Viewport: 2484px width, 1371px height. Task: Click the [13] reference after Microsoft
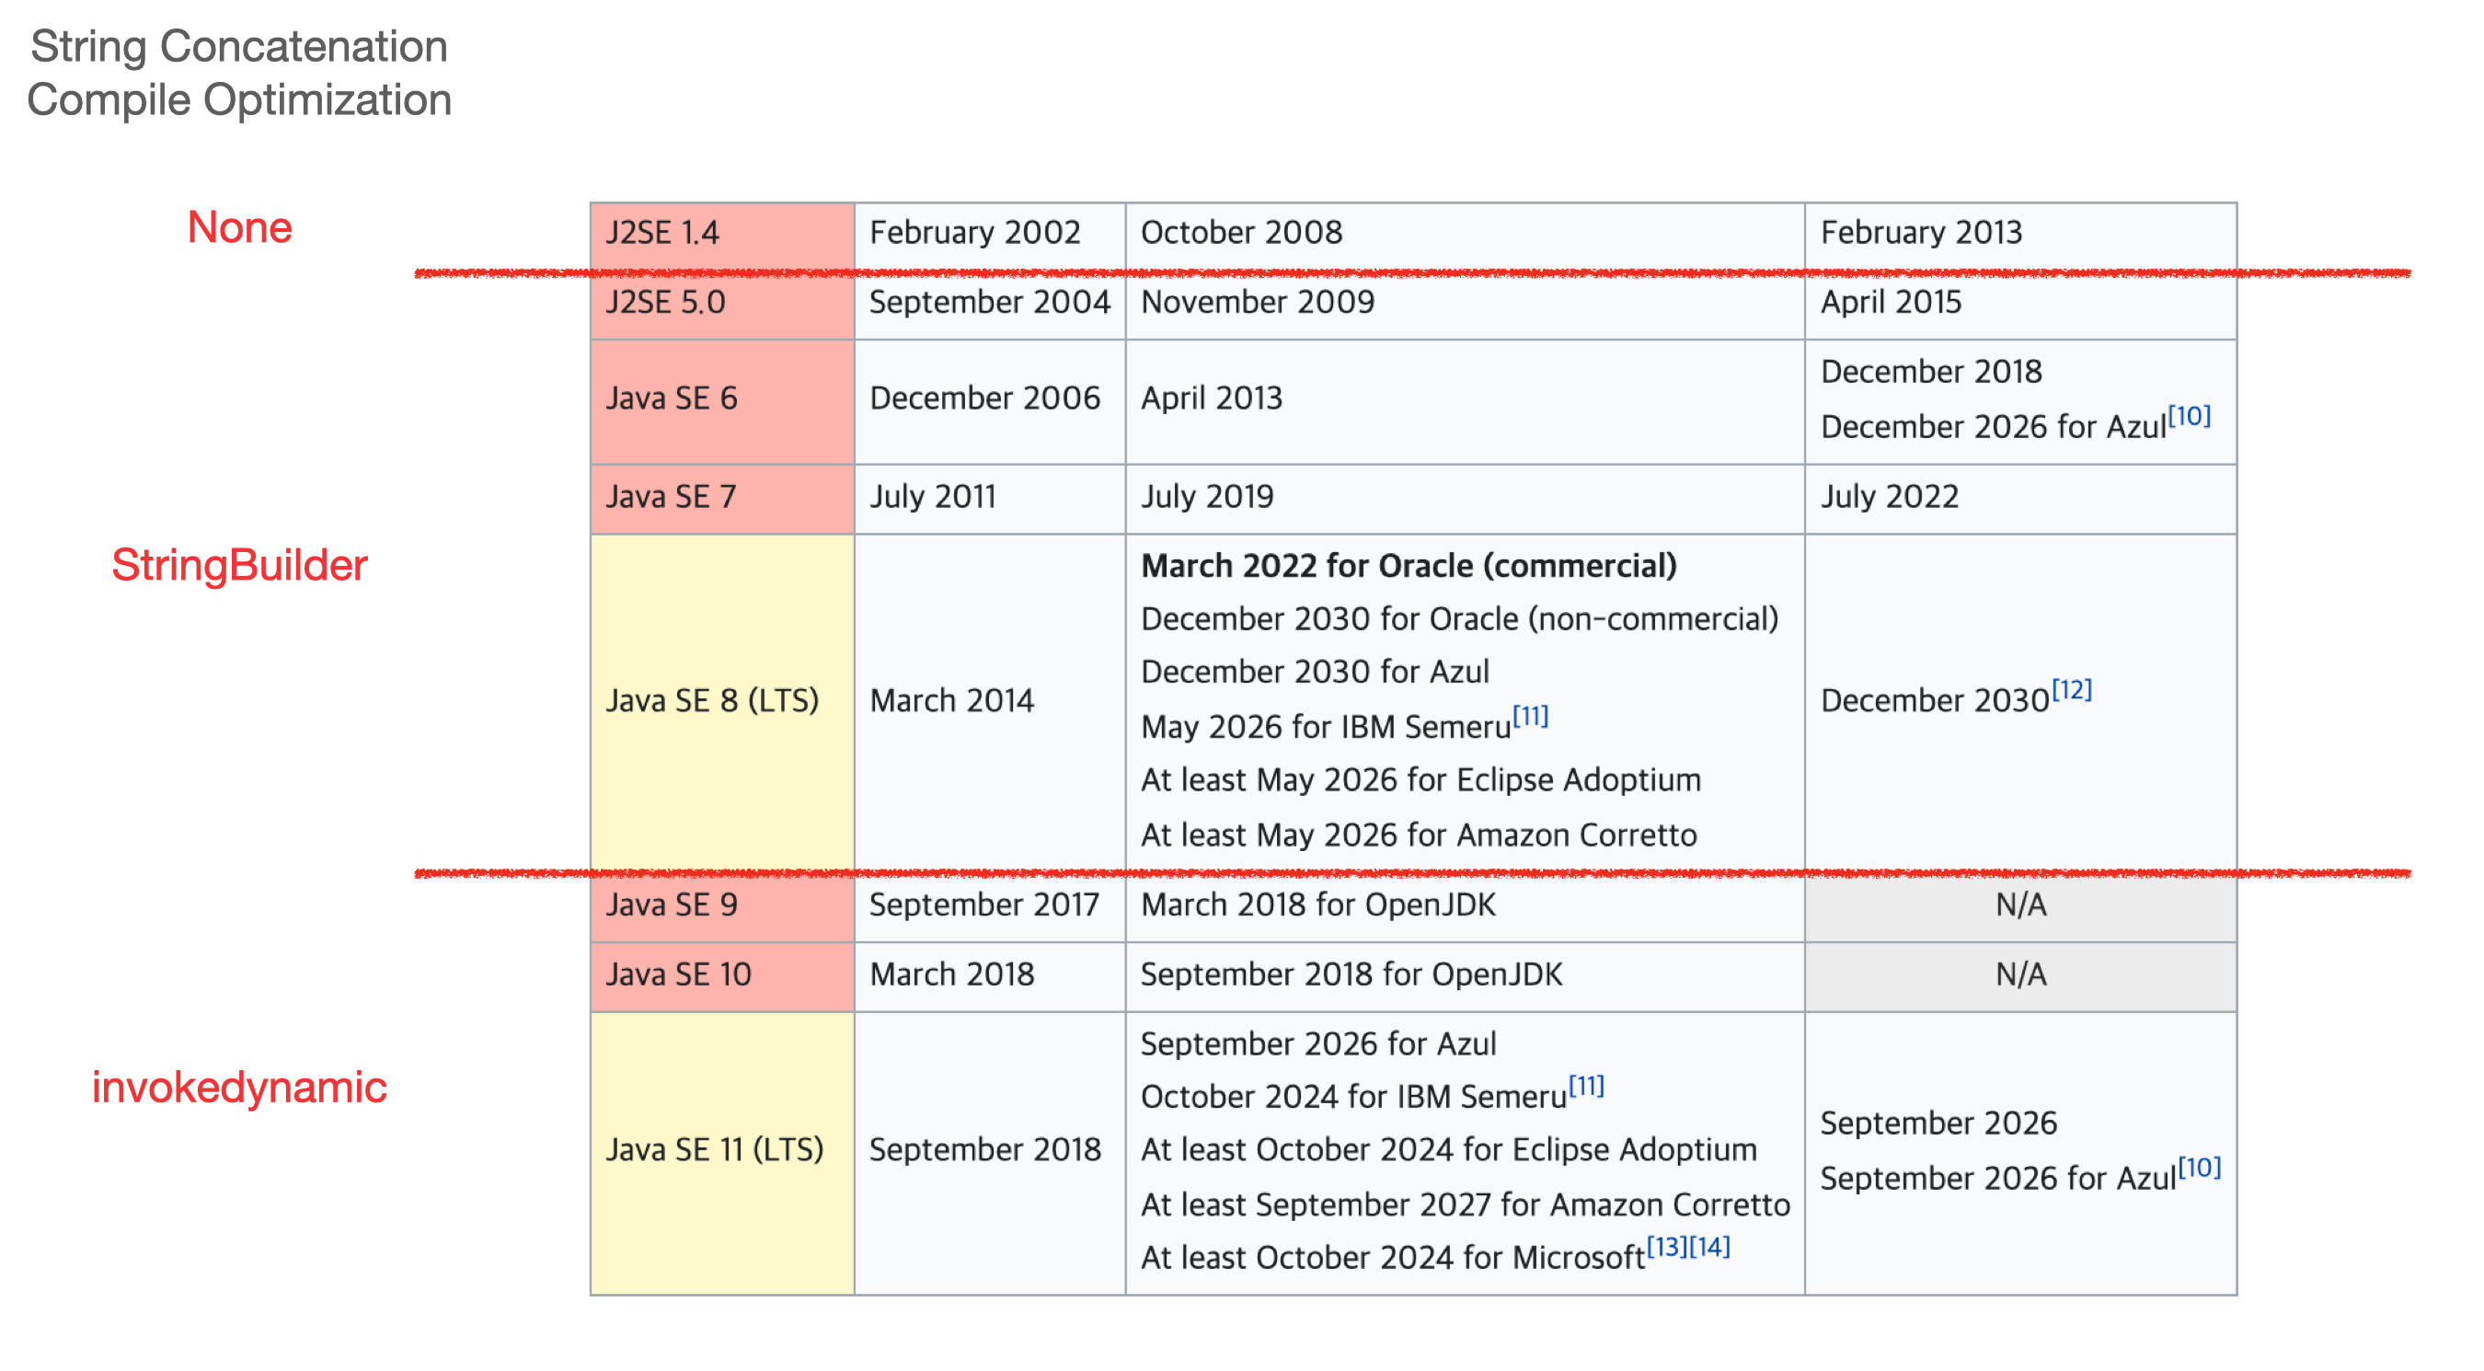pos(1666,1248)
